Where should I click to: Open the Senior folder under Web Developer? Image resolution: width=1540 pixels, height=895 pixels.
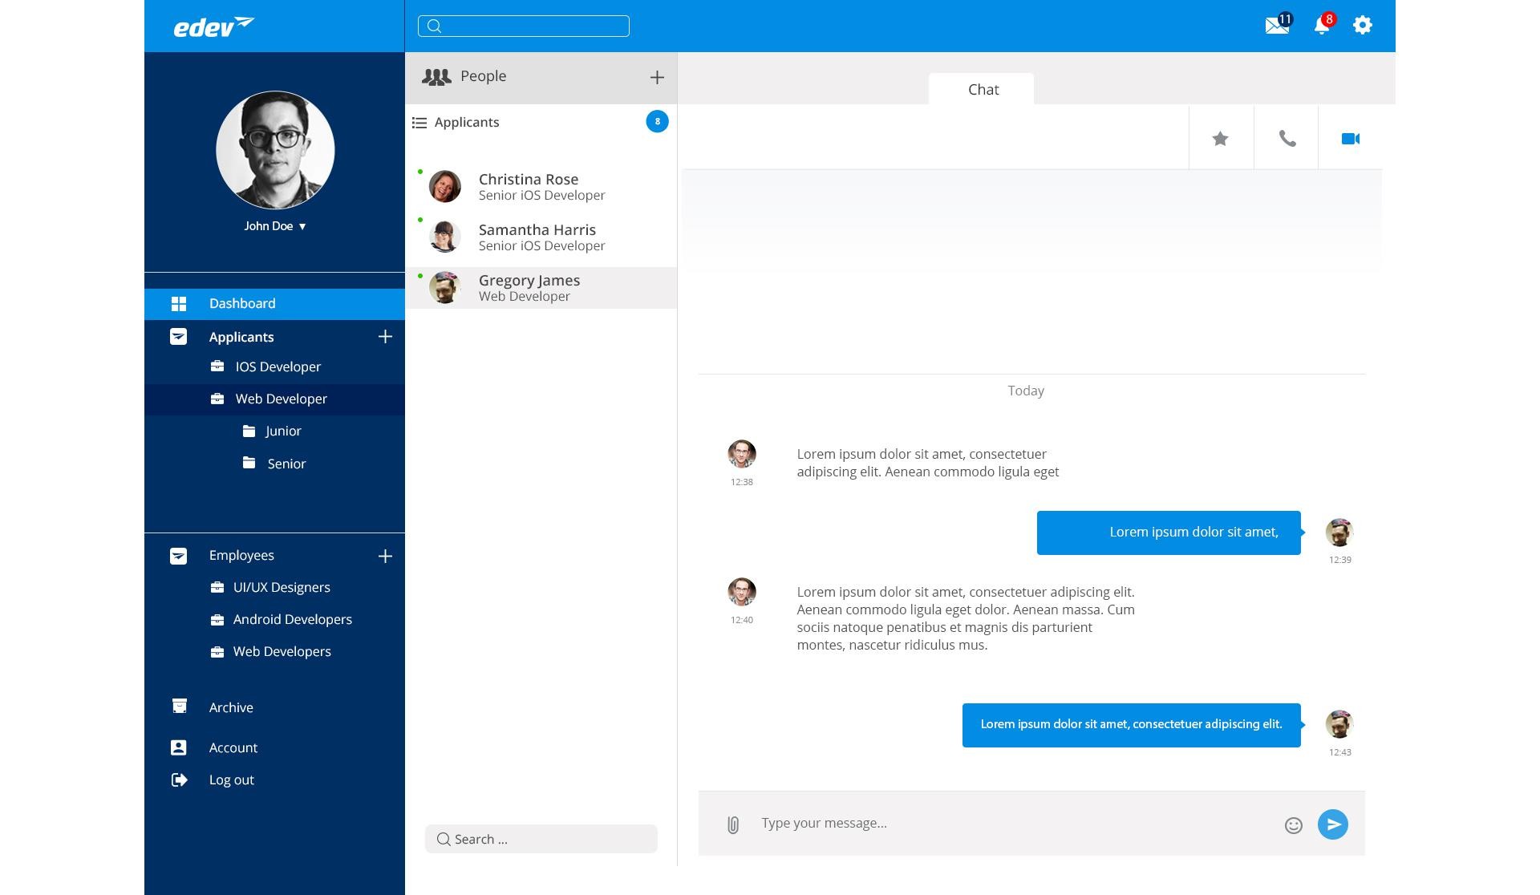(286, 464)
